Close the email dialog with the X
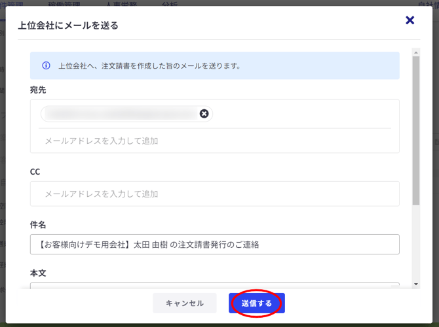 tap(410, 20)
